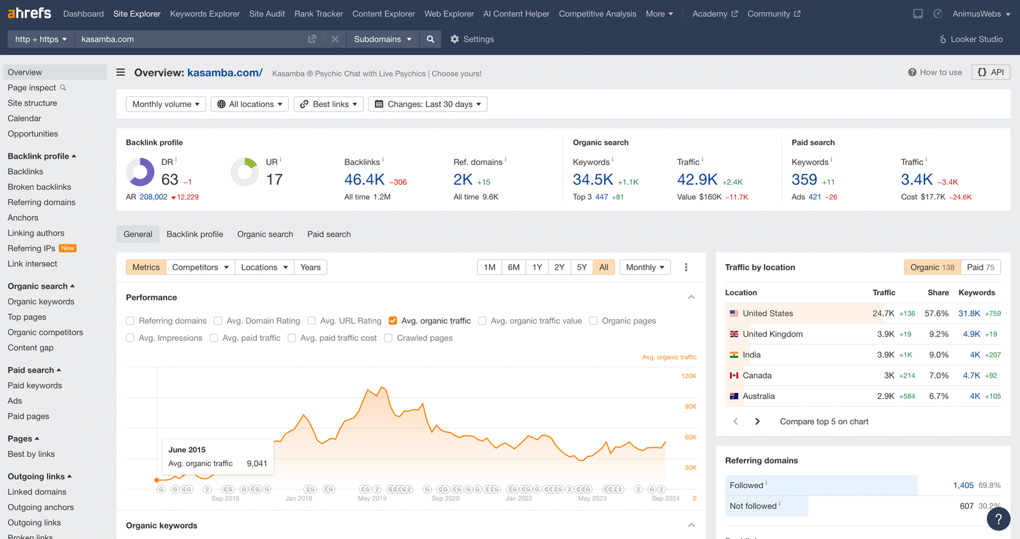1020x539 pixels.
Task: Click the India flag icon
Action: 734,355
